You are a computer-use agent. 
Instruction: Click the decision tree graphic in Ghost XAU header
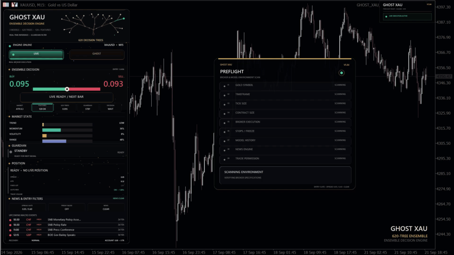point(93,24)
